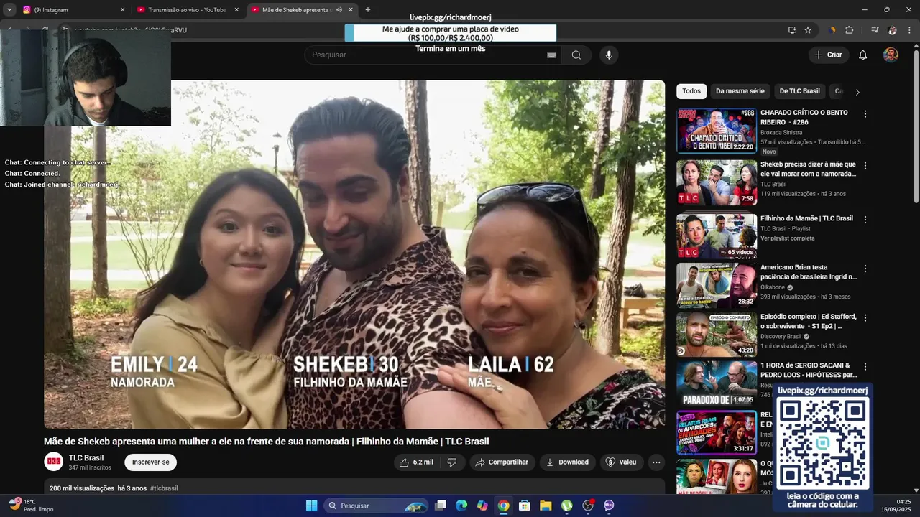Click the main video player
This screenshot has height=517, width=920.
(x=354, y=254)
